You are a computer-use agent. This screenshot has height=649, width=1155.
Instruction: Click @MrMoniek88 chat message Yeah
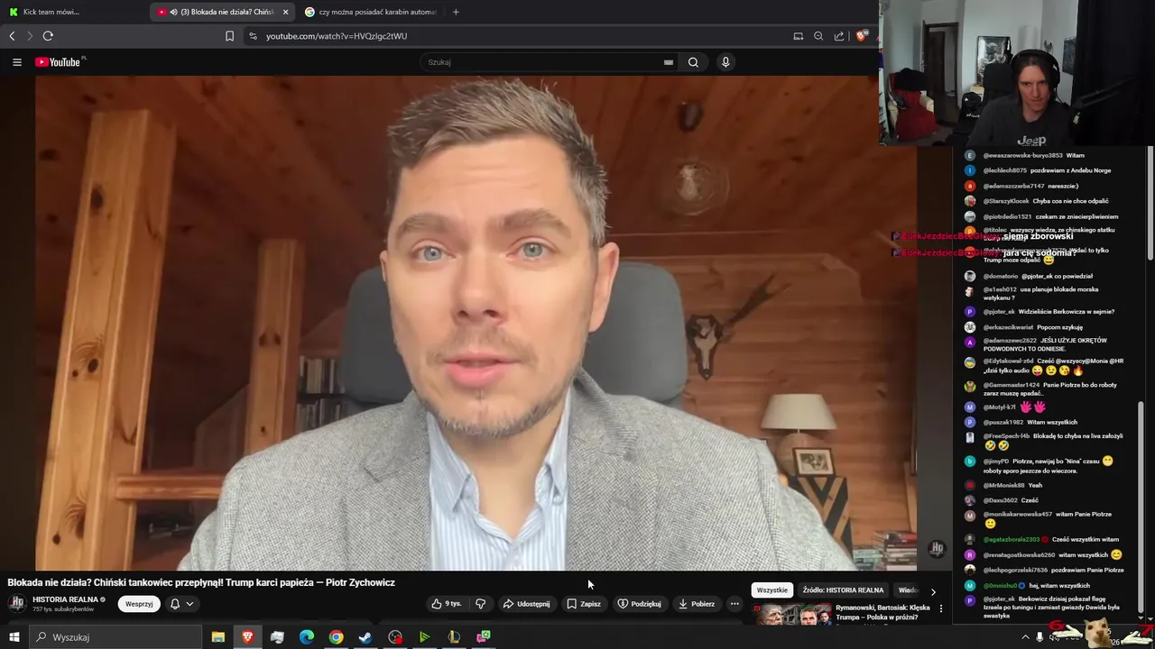pos(1012,485)
